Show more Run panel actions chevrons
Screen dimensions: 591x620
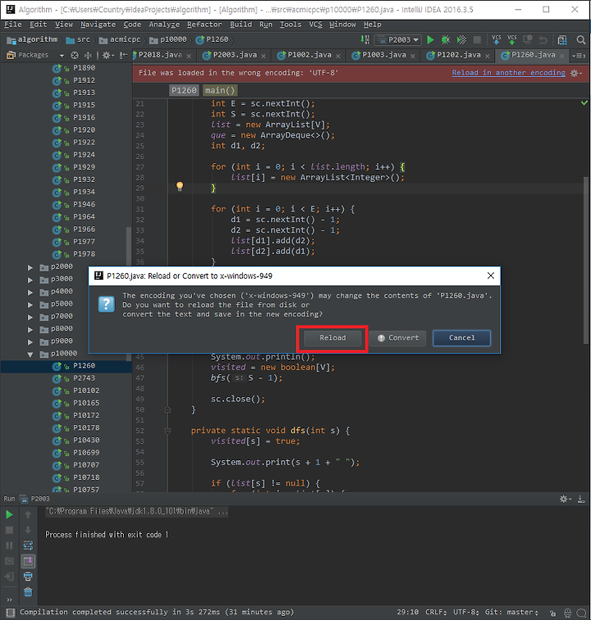[9, 599]
